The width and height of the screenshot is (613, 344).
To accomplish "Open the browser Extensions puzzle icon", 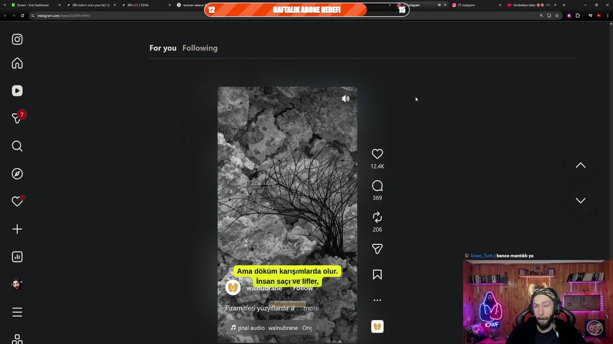I will [x=578, y=15].
